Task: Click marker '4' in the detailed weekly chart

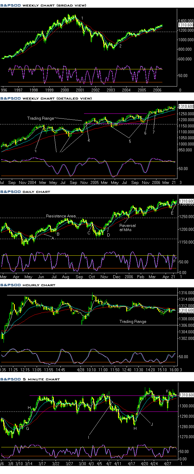Action: click(x=88, y=140)
